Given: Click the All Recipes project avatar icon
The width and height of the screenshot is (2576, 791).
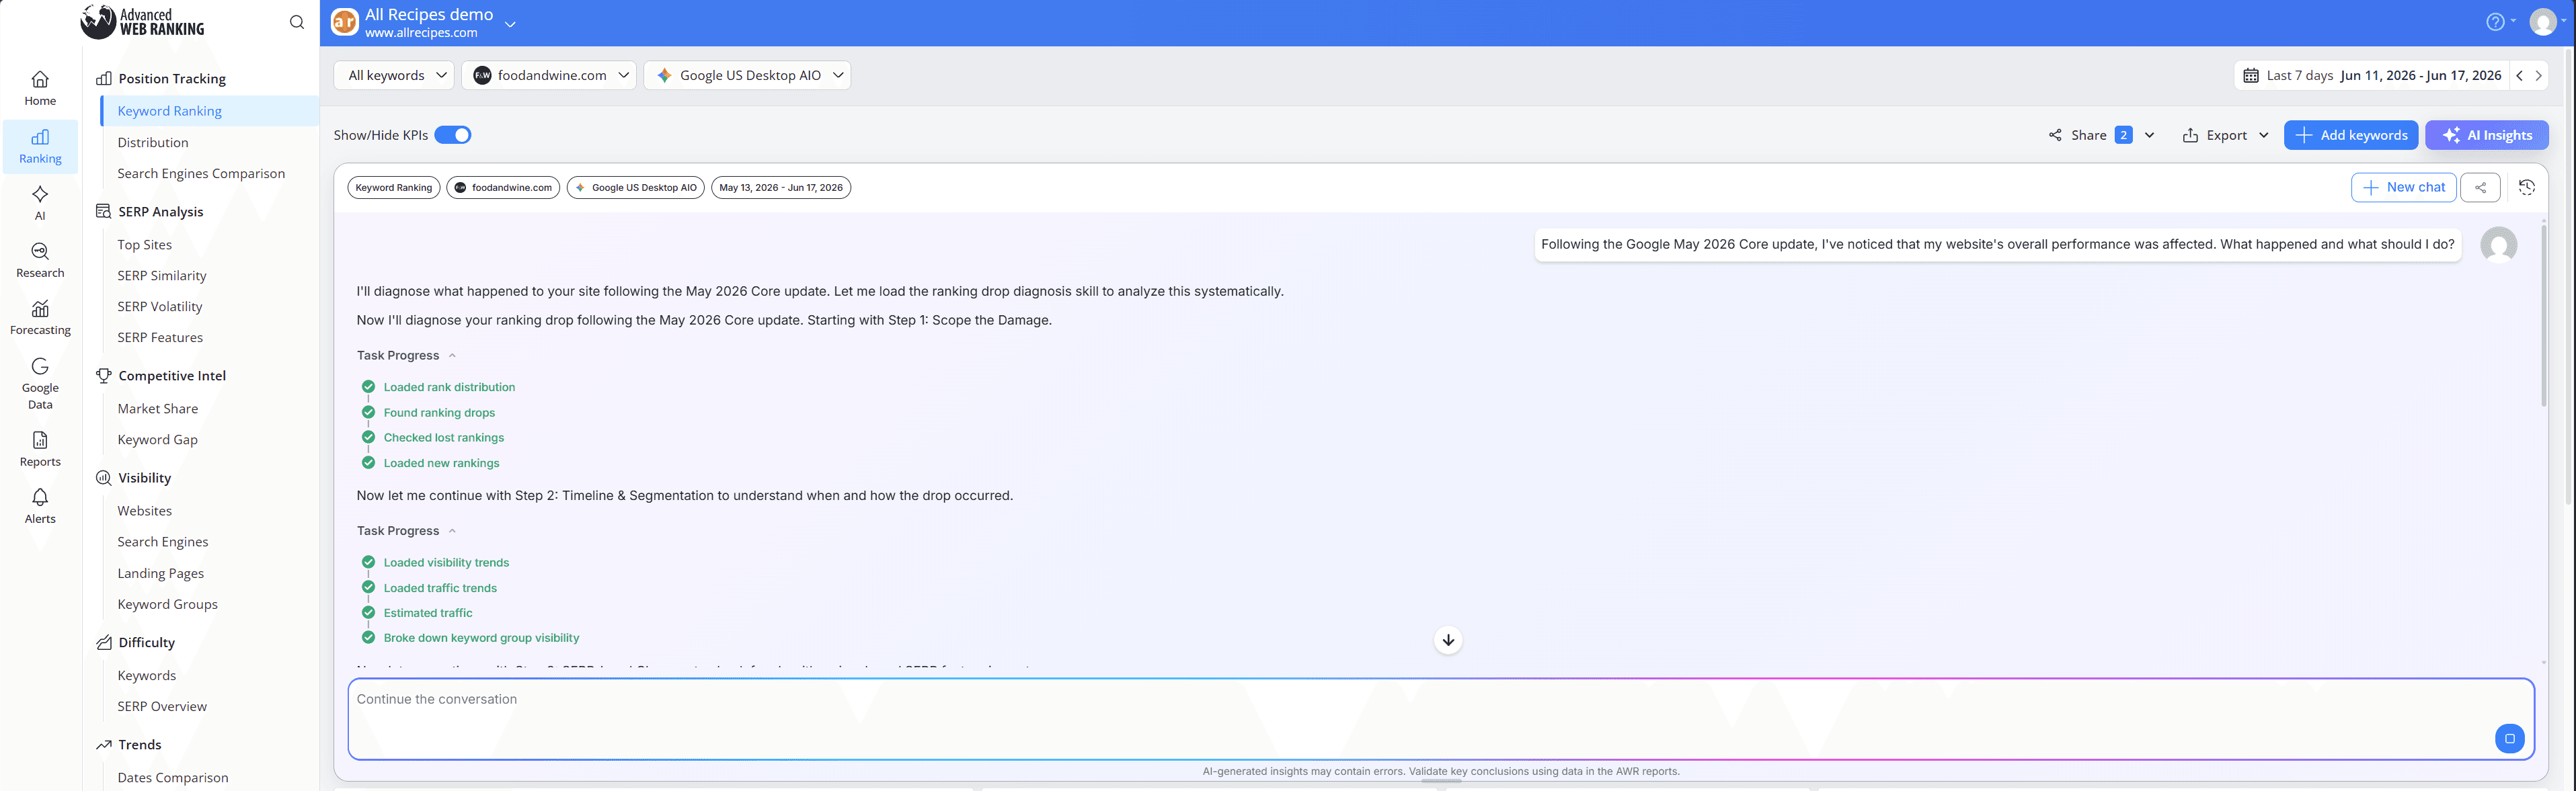Looking at the screenshot, I should pyautogui.click(x=345, y=22).
